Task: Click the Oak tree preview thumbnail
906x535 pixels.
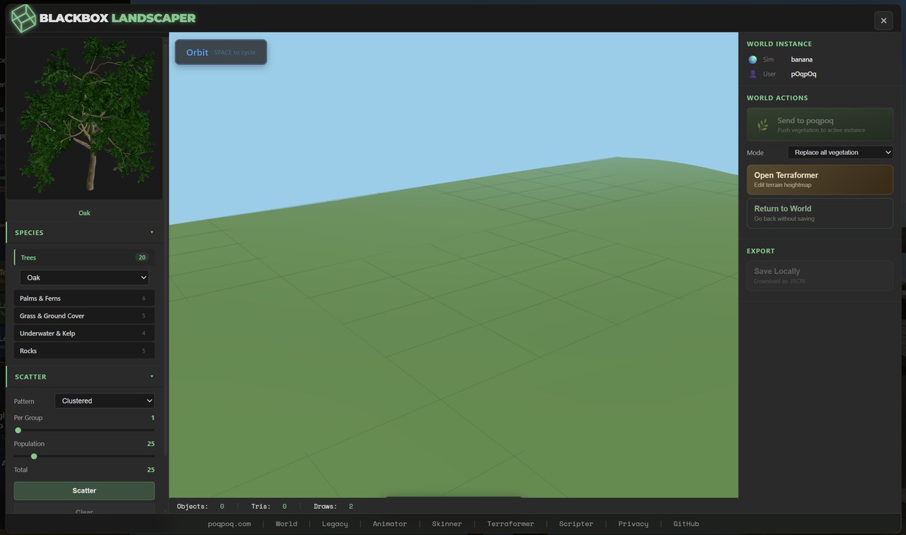Action: [x=84, y=117]
